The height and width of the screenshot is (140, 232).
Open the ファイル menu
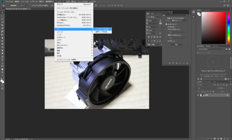[9, 1]
